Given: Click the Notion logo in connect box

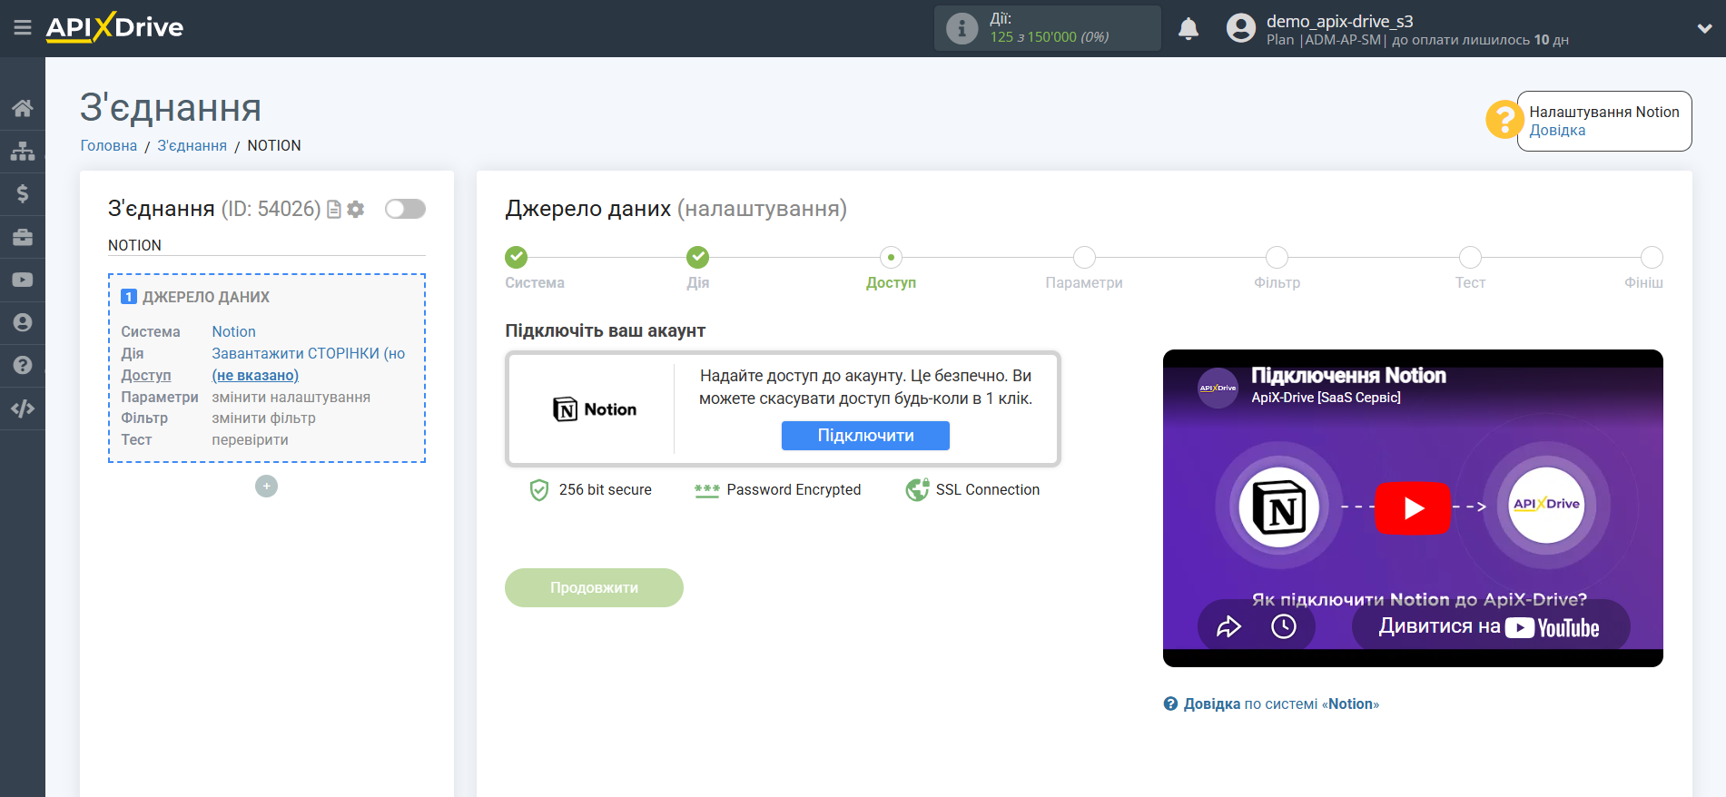Looking at the screenshot, I should pos(595,409).
